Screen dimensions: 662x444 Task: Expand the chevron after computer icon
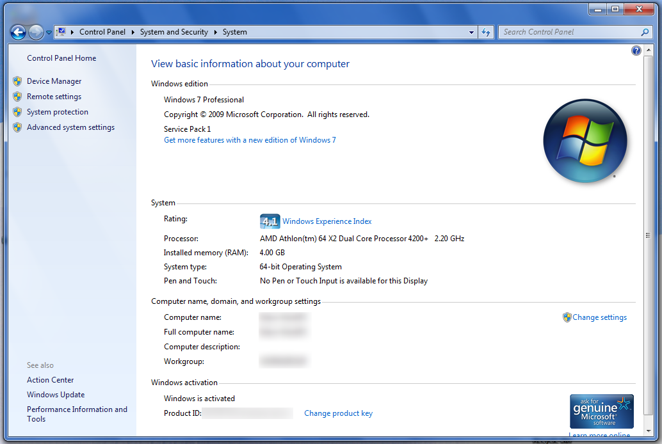(72, 32)
